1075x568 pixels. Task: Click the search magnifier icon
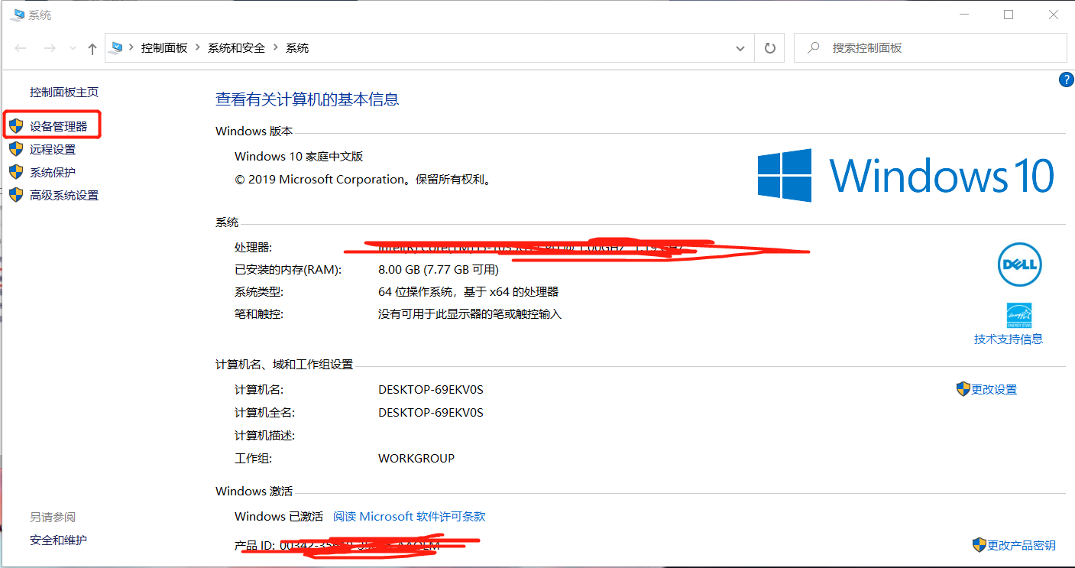tap(814, 47)
